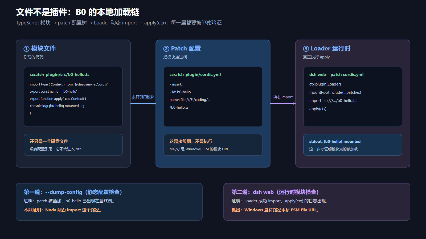Screen dimensions: 426x239
Task: Click the stdout: [b0-hello] mounted heading
Action: 335,142
